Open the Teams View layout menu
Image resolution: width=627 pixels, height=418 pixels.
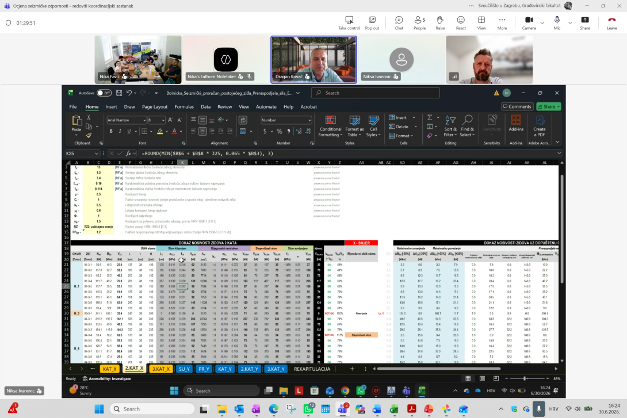point(481,23)
